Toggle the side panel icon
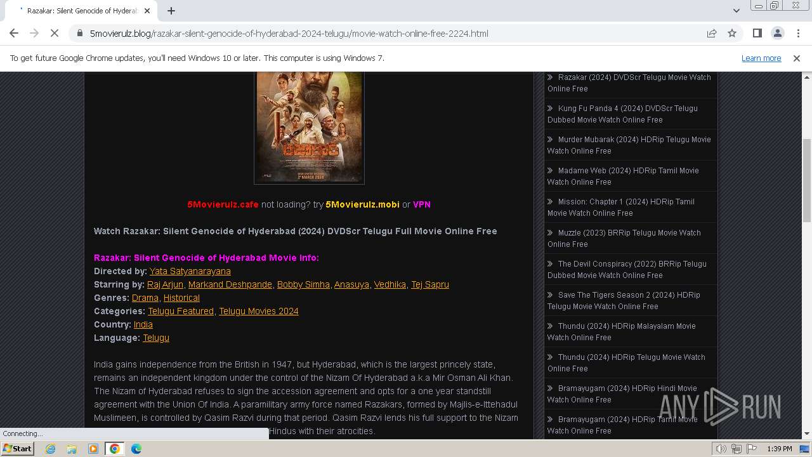Image resolution: width=812 pixels, height=457 pixels. pyautogui.click(x=757, y=33)
